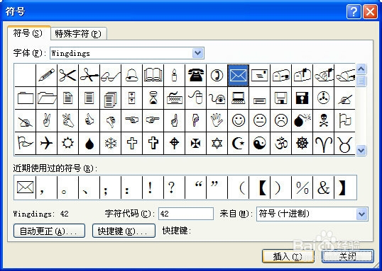Choose the thumbs-down hand symbol

pyautogui.click(x=110, y=120)
